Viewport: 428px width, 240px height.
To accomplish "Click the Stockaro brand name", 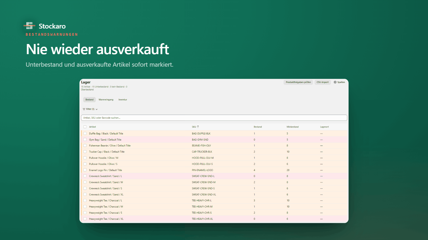I will pos(52,26).
